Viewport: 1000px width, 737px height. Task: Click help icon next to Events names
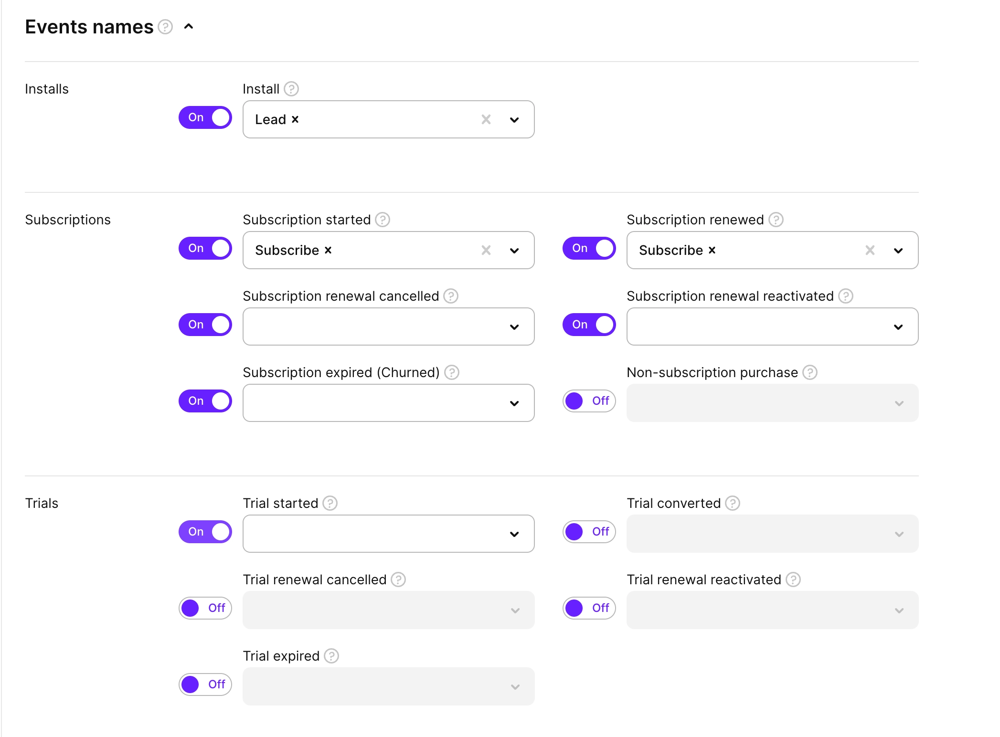[x=165, y=27]
